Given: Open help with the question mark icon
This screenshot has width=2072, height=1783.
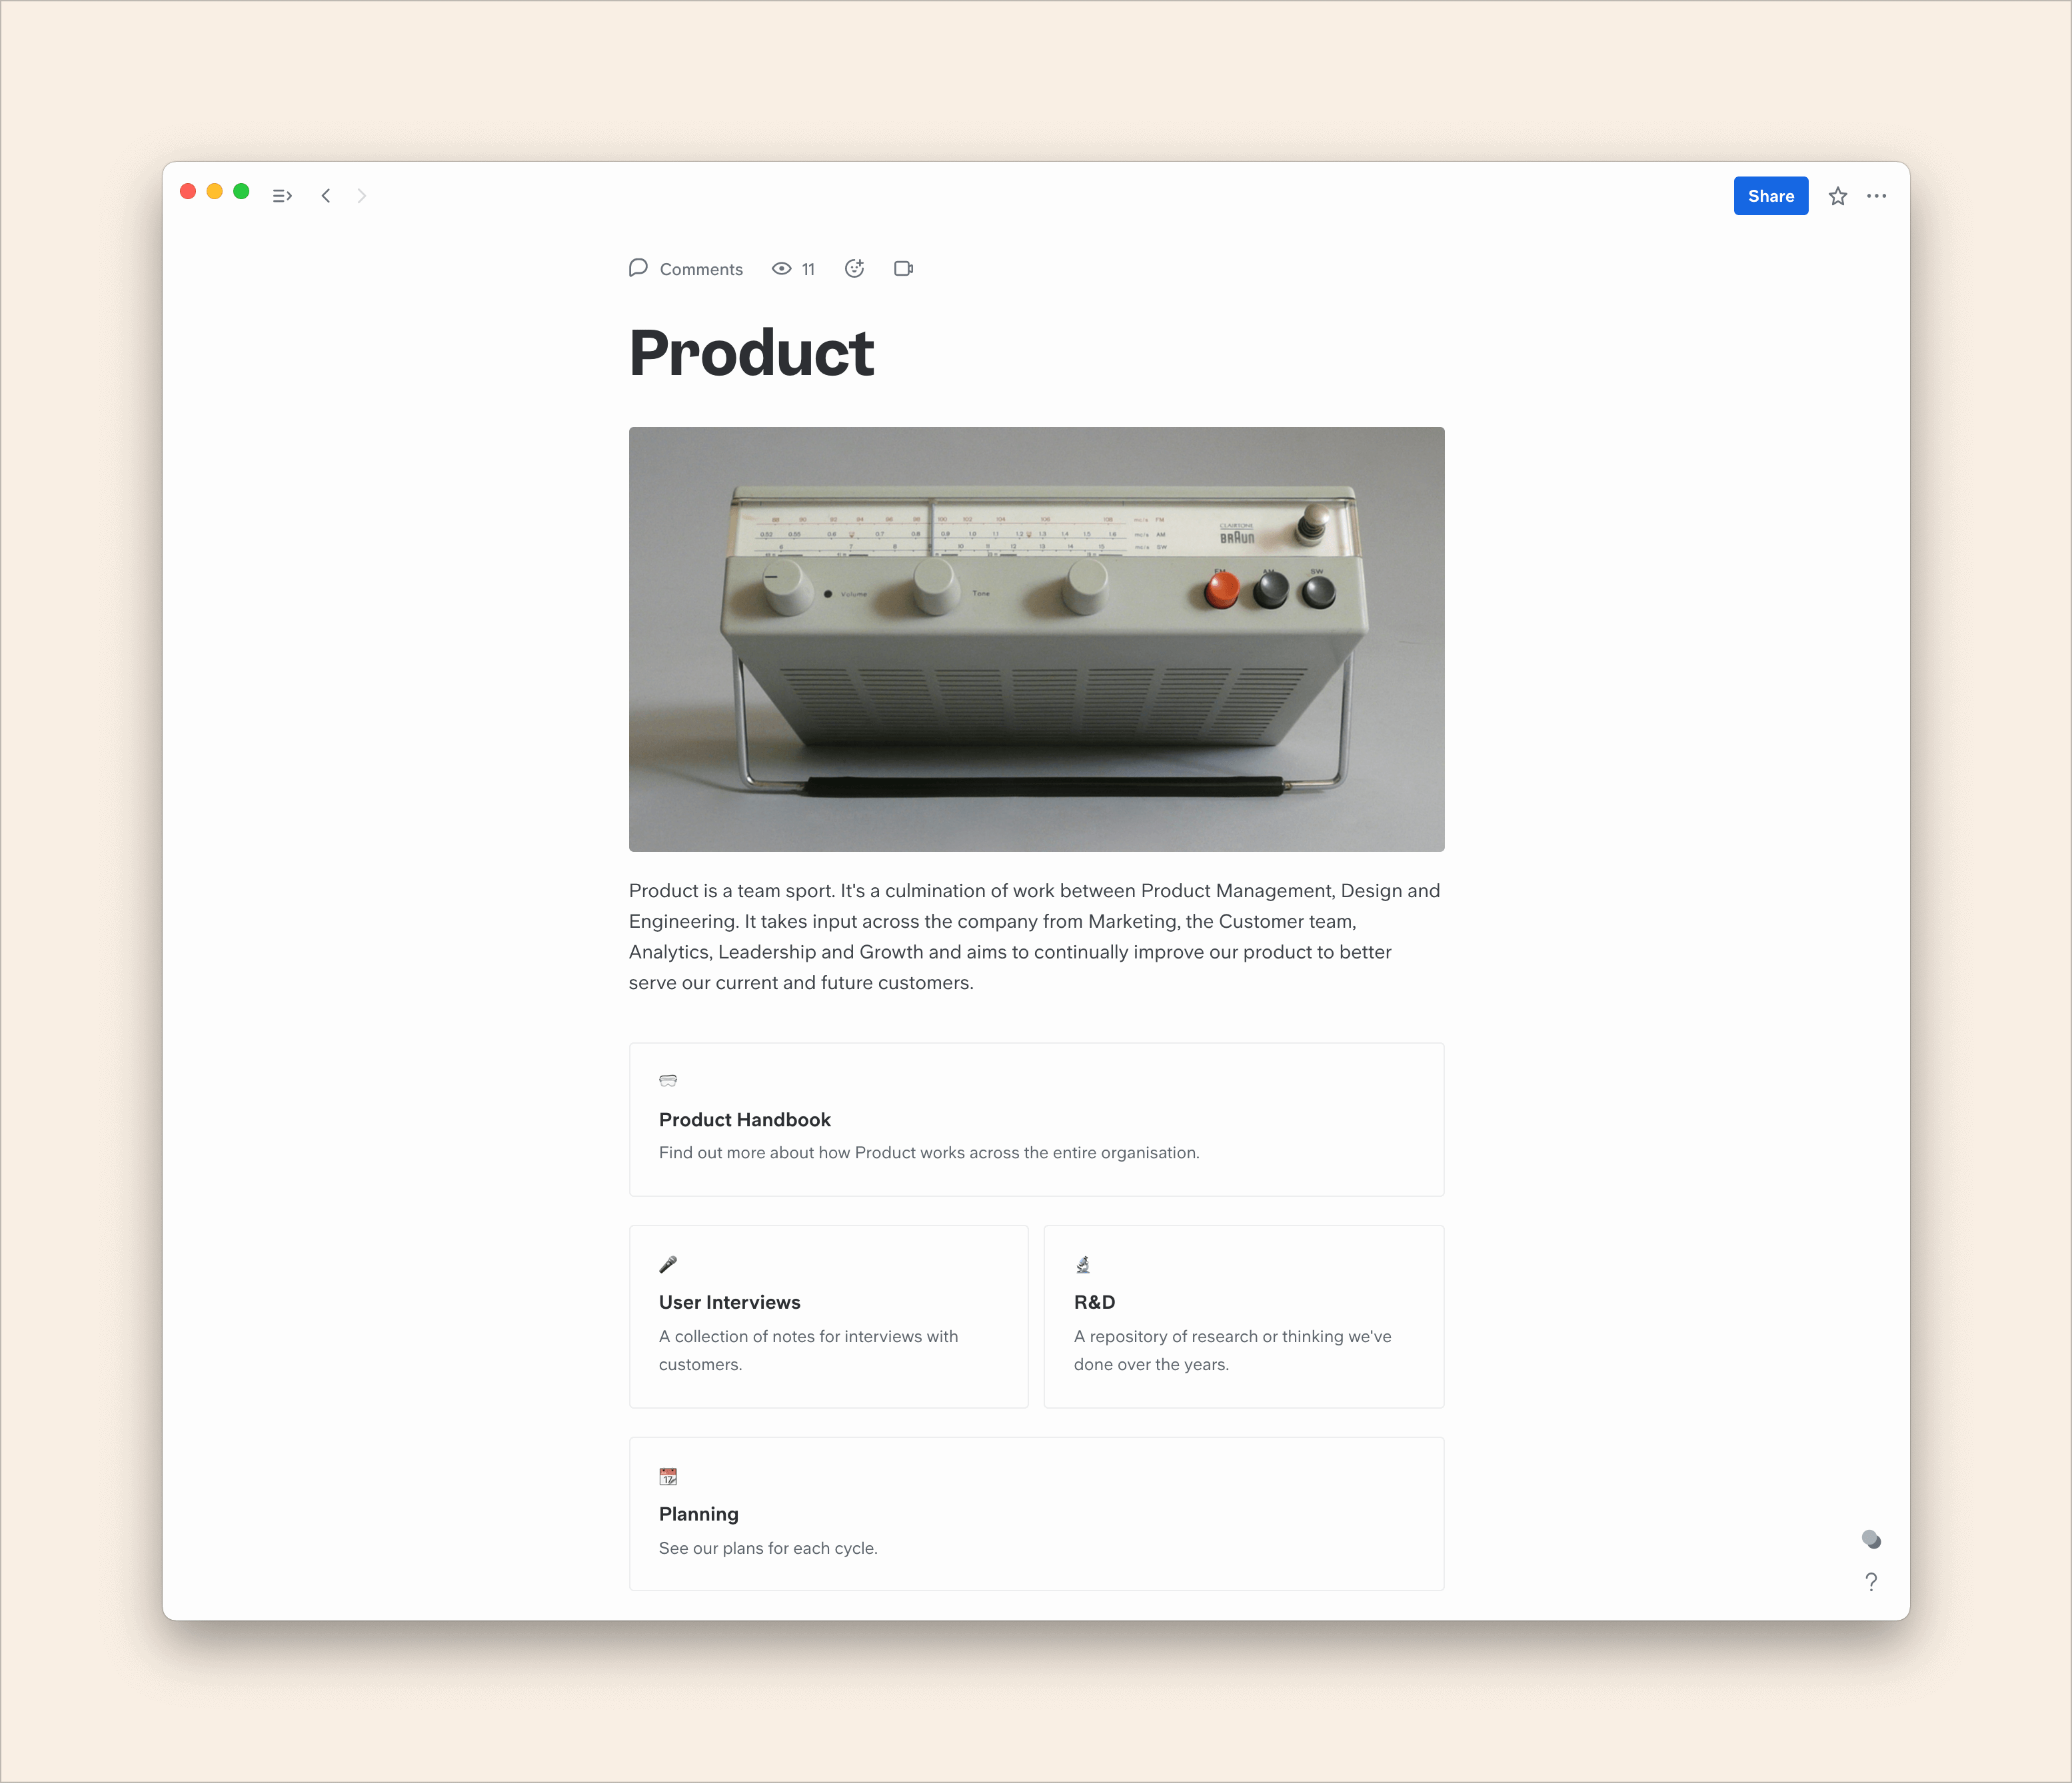Looking at the screenshot, I should point(1871,1581).
